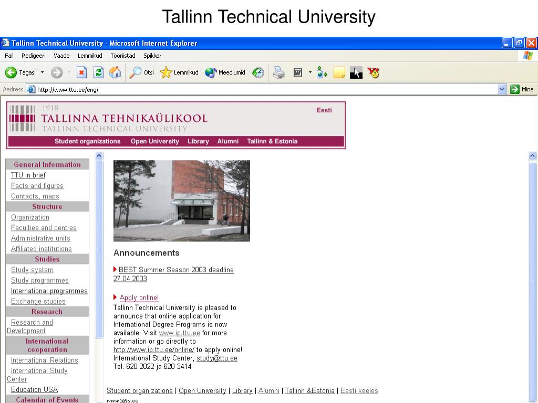The width and height of the screenshot is (538, 403).
Task: Open Tallinn & Estonia banner nav
Action: [272, 141]
